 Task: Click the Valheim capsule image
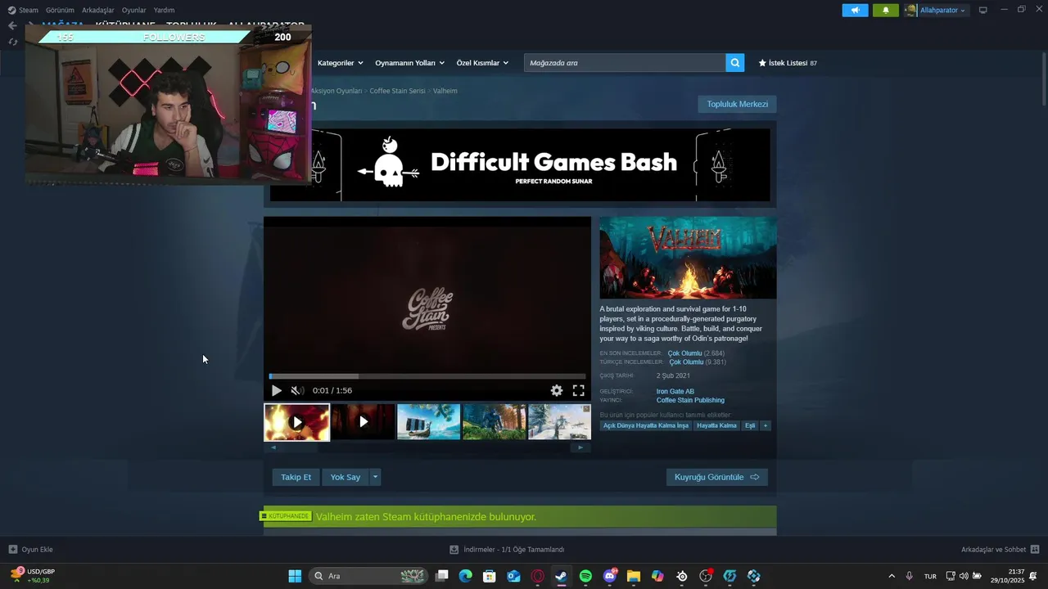pos(688,258)
